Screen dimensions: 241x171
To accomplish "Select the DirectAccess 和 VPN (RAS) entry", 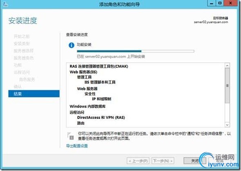I will [x=101, y=118].
